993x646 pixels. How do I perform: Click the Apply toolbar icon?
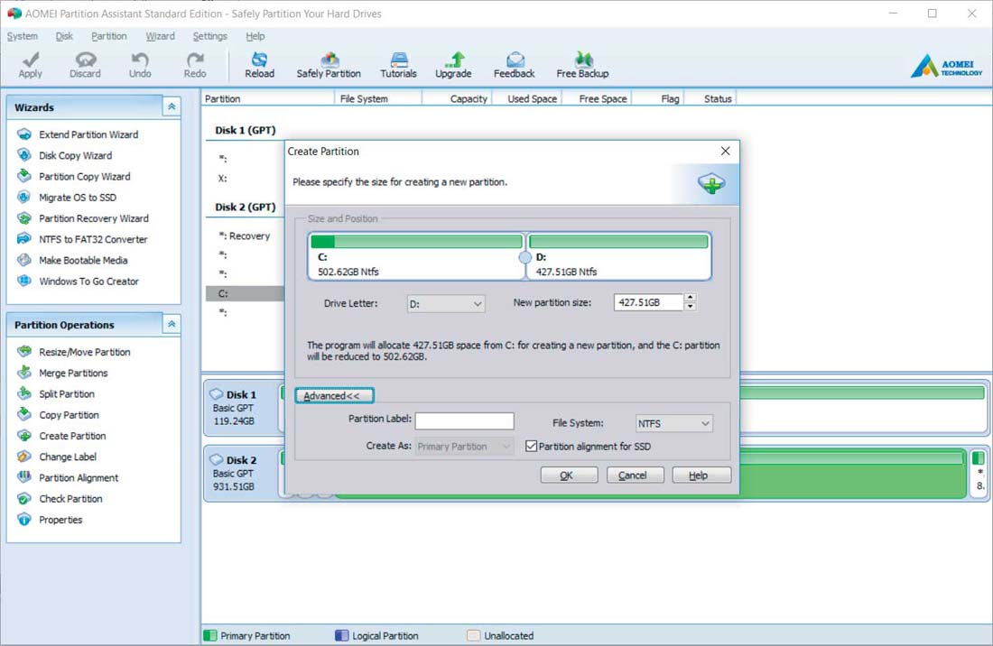(30, 65)
